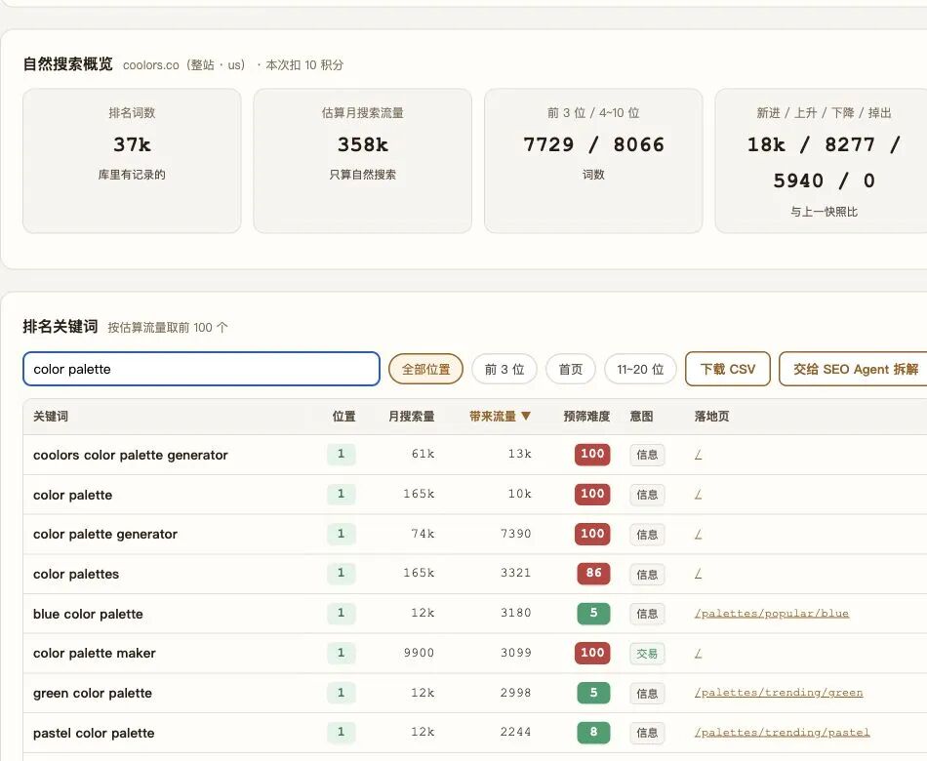927x761 pixels.
Task: Open the /palettes/popular/blue landing page link
Action: point(772,613)
